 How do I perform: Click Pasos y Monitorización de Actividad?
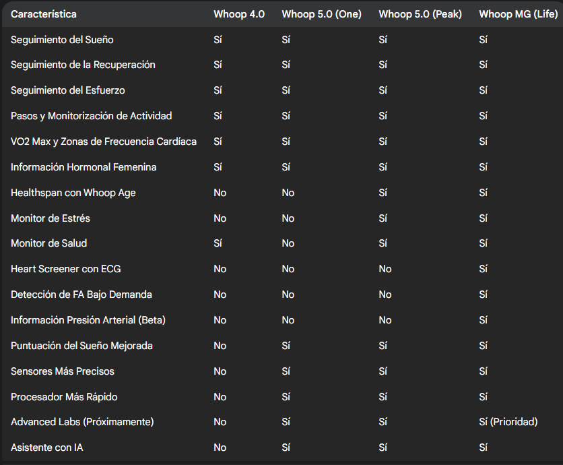coord(91,116)
